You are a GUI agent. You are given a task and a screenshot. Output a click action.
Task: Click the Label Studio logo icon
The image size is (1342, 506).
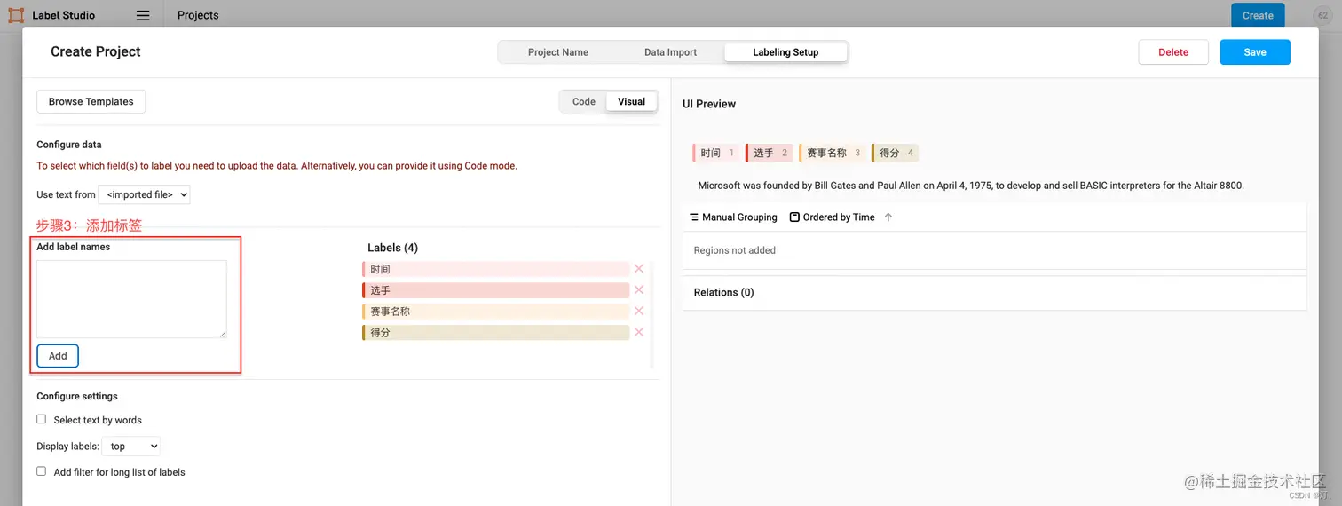coord(16,15)
